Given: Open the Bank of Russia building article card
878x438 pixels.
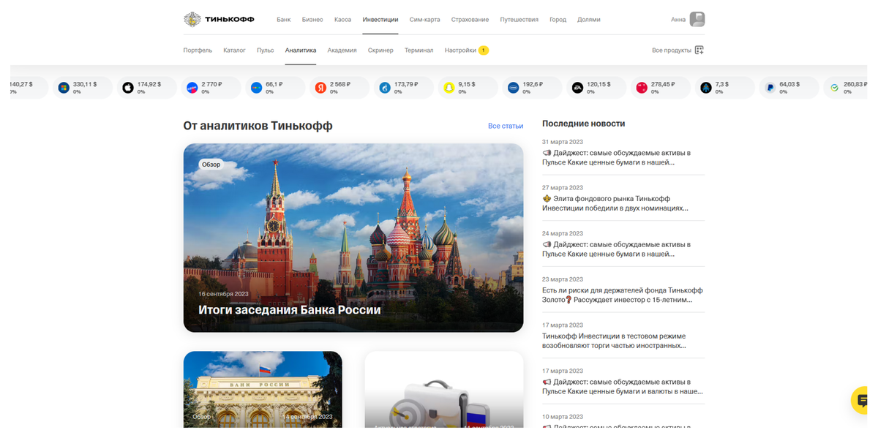Looking at the screenshot, I should (x=263, y=390).
